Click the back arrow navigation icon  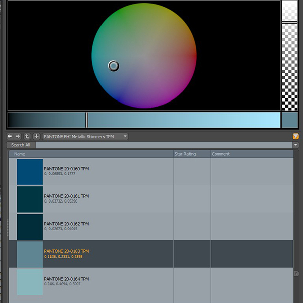10,137
